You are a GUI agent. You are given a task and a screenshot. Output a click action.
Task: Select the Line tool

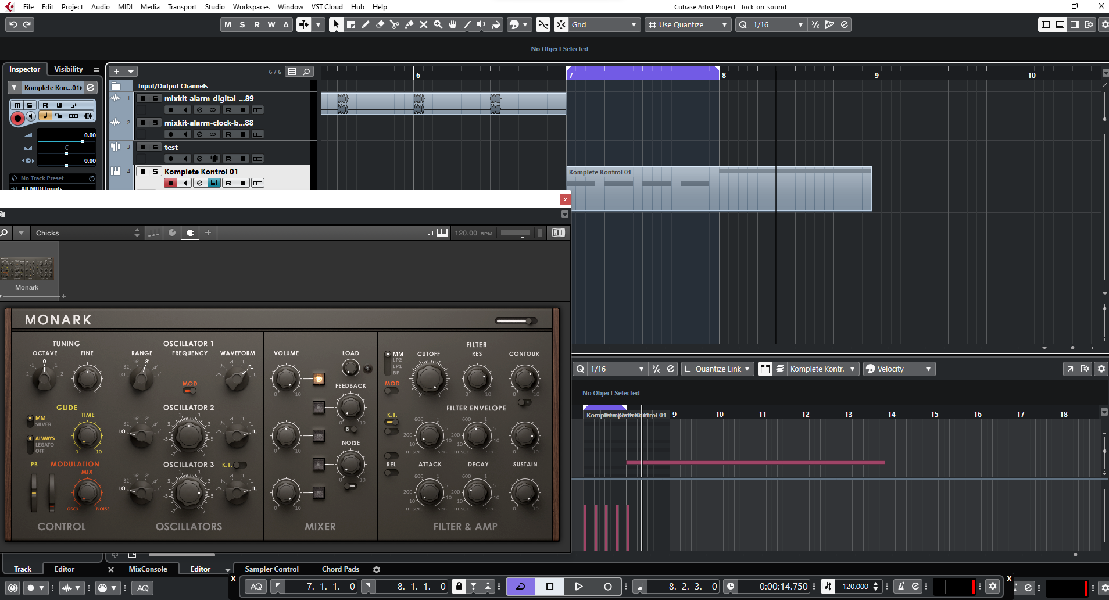[x=467, y=24]
